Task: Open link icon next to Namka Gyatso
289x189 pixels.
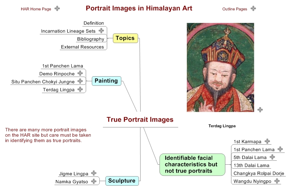Action: (94, 181)
